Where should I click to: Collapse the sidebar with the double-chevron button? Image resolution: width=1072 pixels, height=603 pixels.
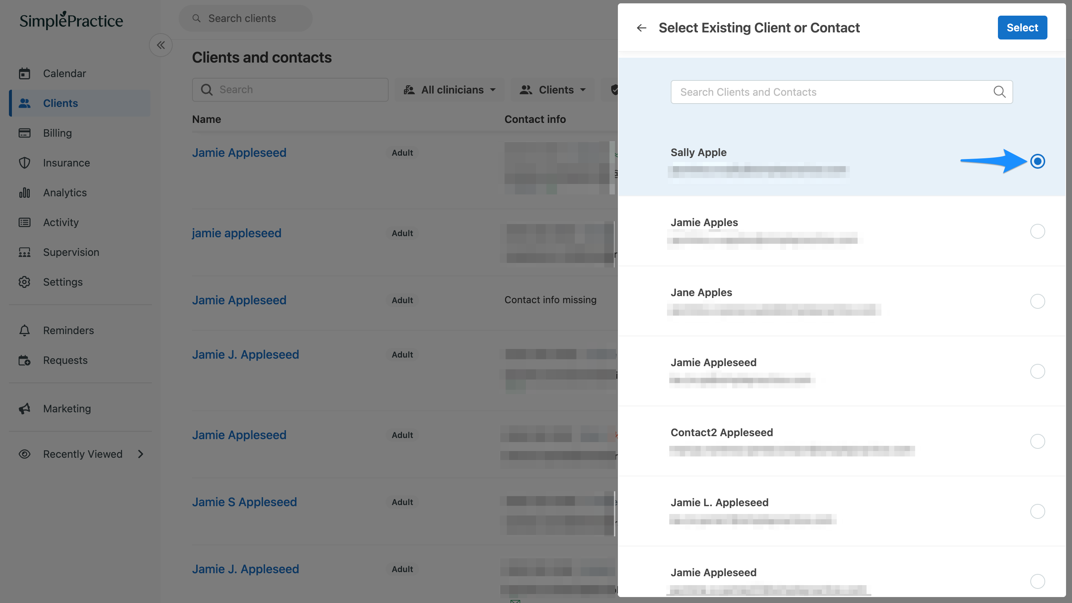pyautogui.click(x=161, y=45)
